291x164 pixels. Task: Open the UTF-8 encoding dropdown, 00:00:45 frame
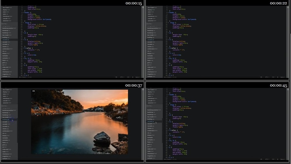click(x=267, y=159)
